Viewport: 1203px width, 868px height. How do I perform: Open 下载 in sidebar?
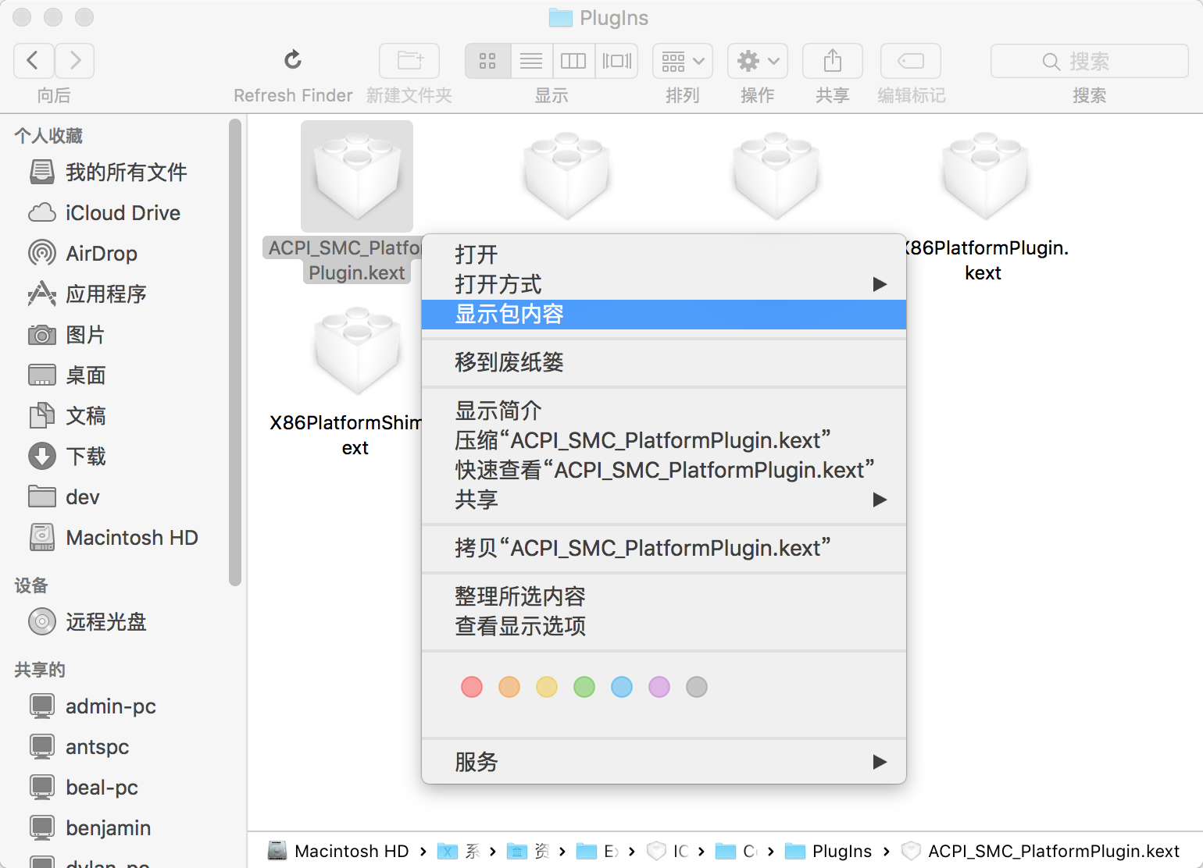pos(67,456)
